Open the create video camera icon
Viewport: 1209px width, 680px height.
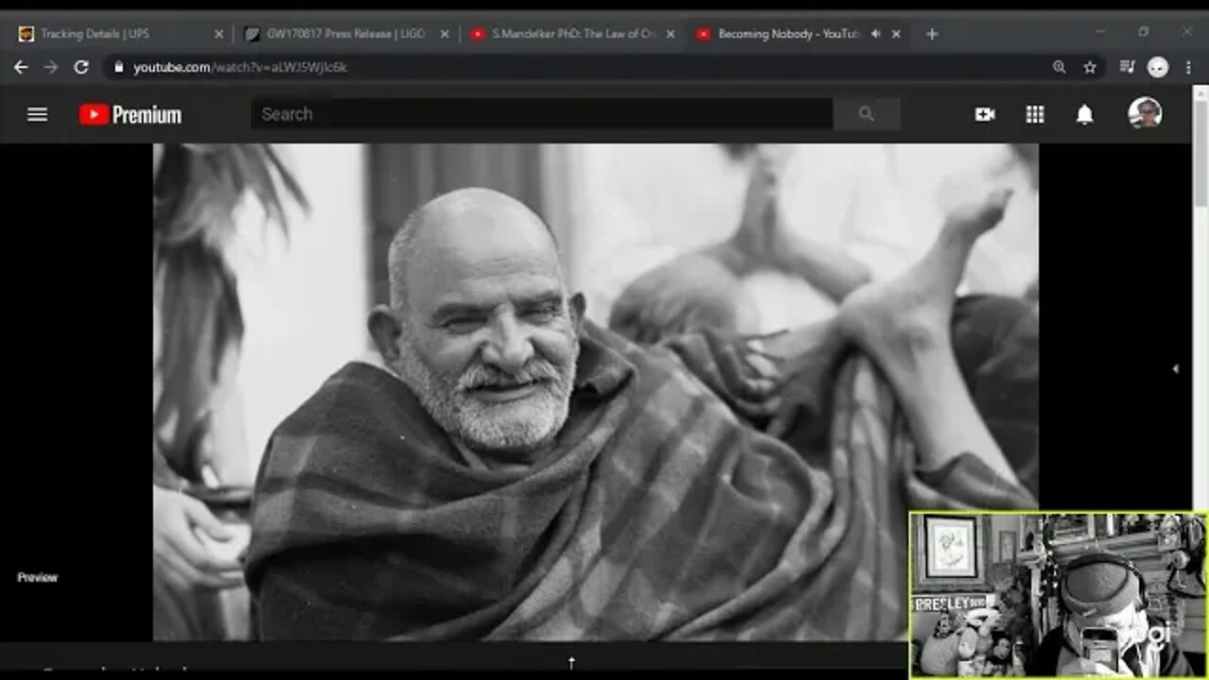pyautogui.click(x=985, y=114)
